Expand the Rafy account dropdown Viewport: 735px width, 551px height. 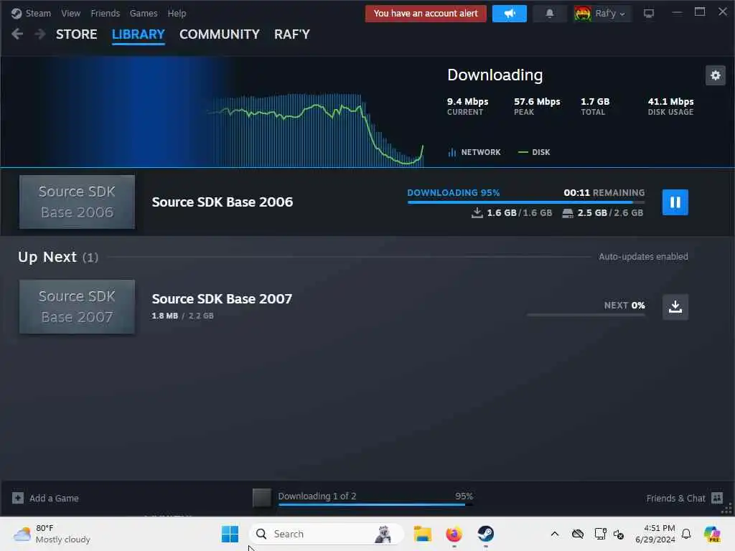[x=611, y=14]
